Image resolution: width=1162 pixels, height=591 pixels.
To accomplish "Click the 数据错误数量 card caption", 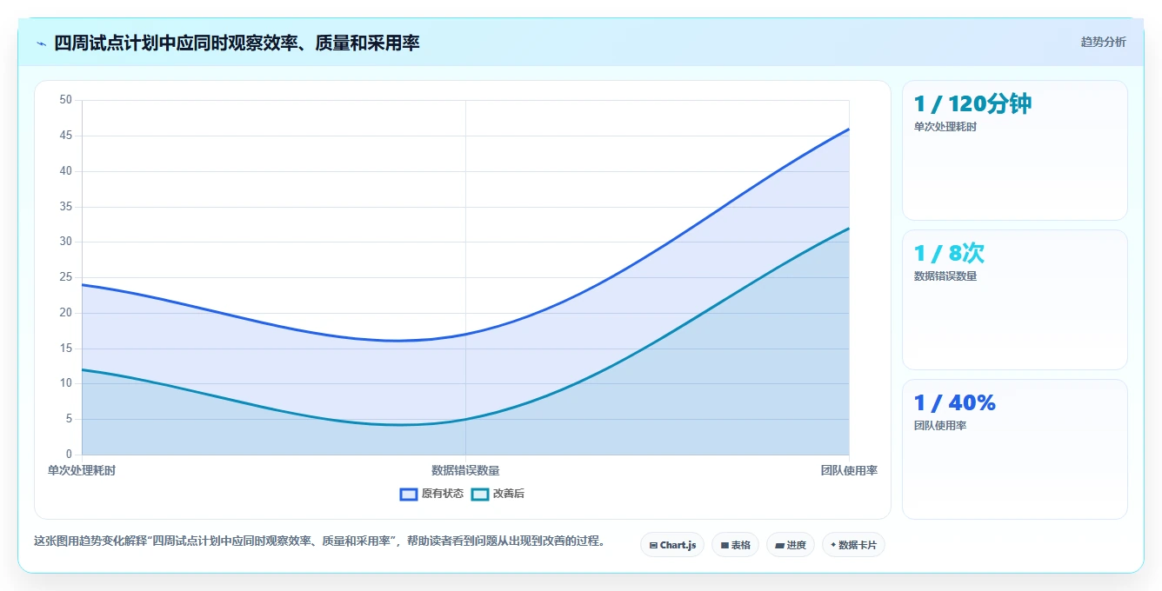I will click(945, 276).
